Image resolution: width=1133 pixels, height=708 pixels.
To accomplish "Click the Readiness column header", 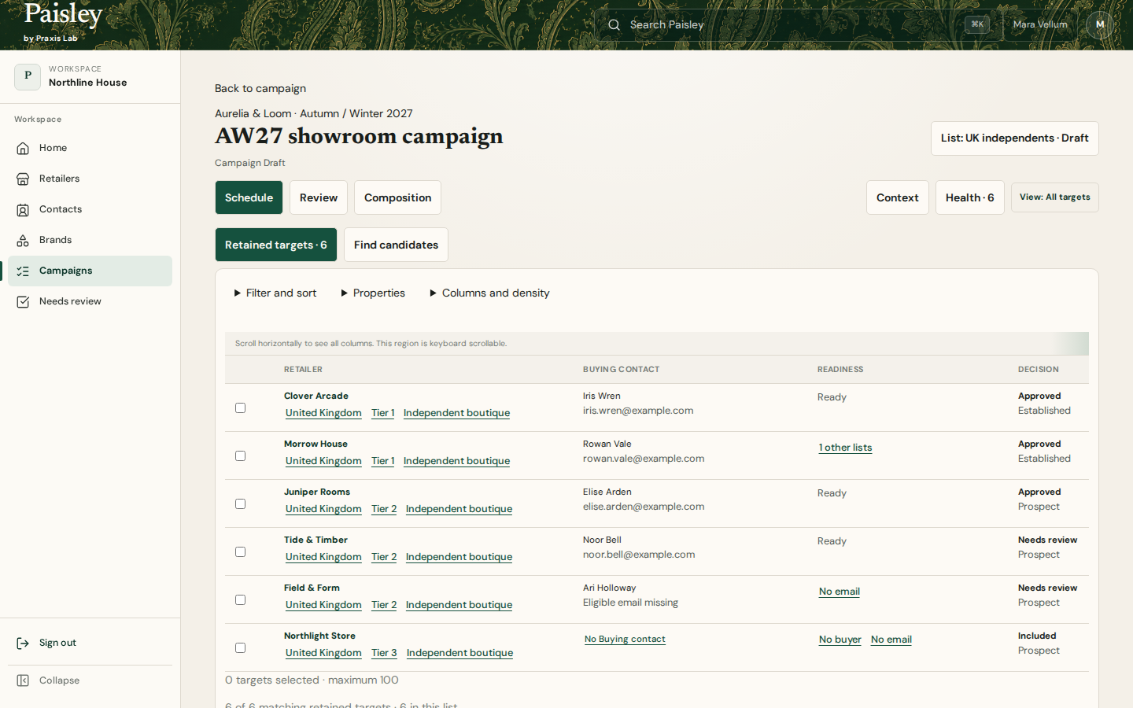I will 840,370.
